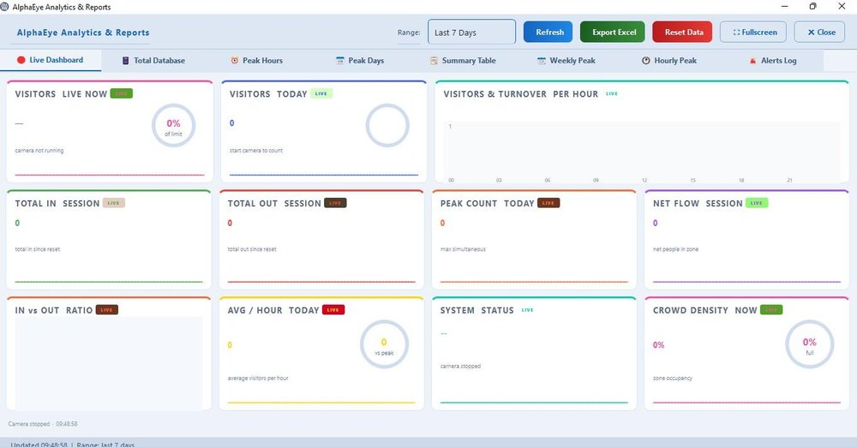Open the Summary Table tab
The height and width of the screenshot is (447, 857).
[463, 61]
